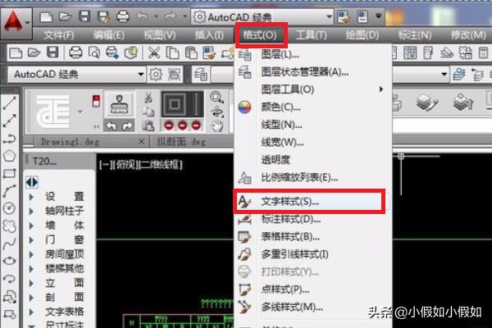Choose 多线样式(M)... menu entry
This screenshot has width=492, height=328.
coord(313,307)
